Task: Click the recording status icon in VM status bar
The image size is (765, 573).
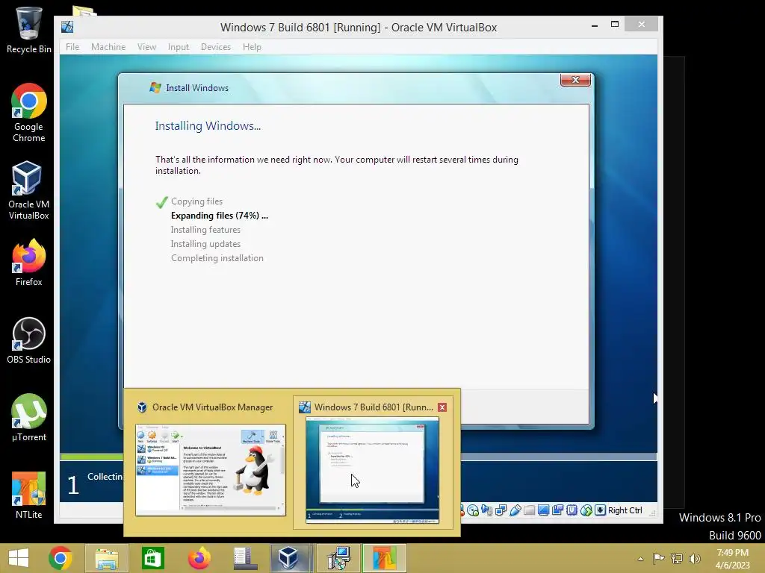Action: tap(557, 510)
